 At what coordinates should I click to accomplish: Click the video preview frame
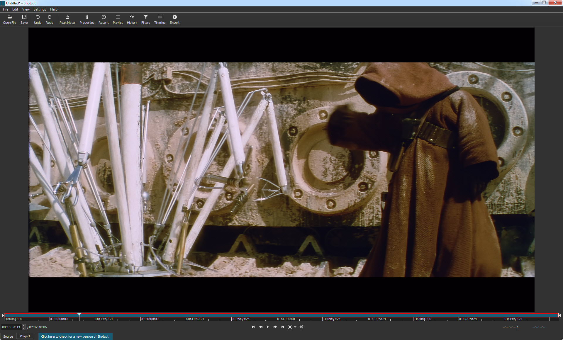click(x=281, y=170)
